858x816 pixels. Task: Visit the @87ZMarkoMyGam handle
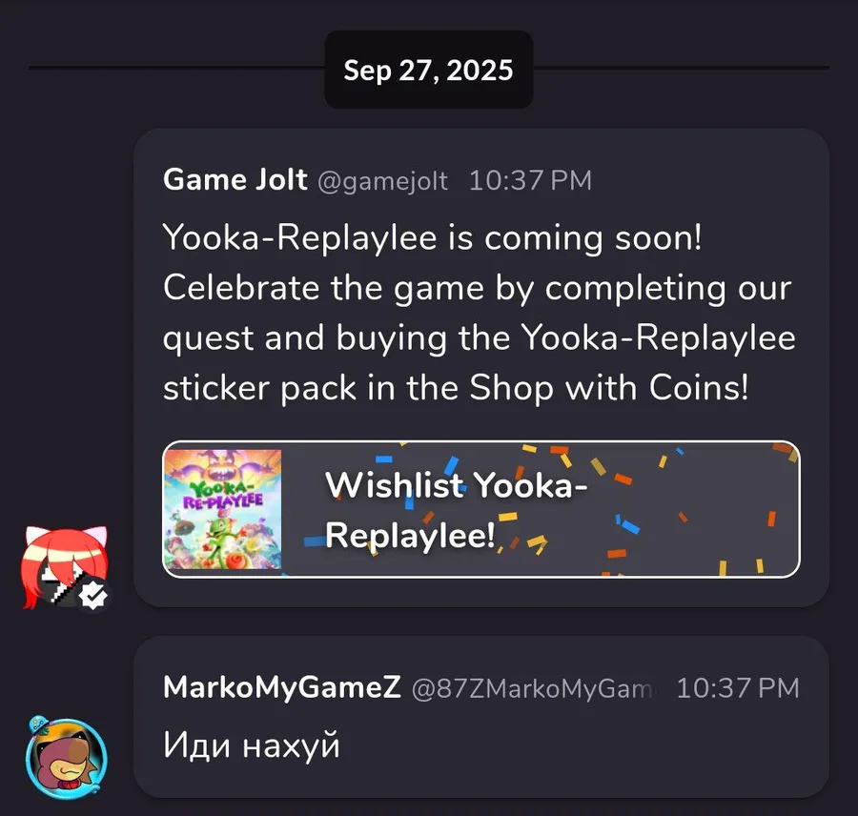(x=532, y=688)
